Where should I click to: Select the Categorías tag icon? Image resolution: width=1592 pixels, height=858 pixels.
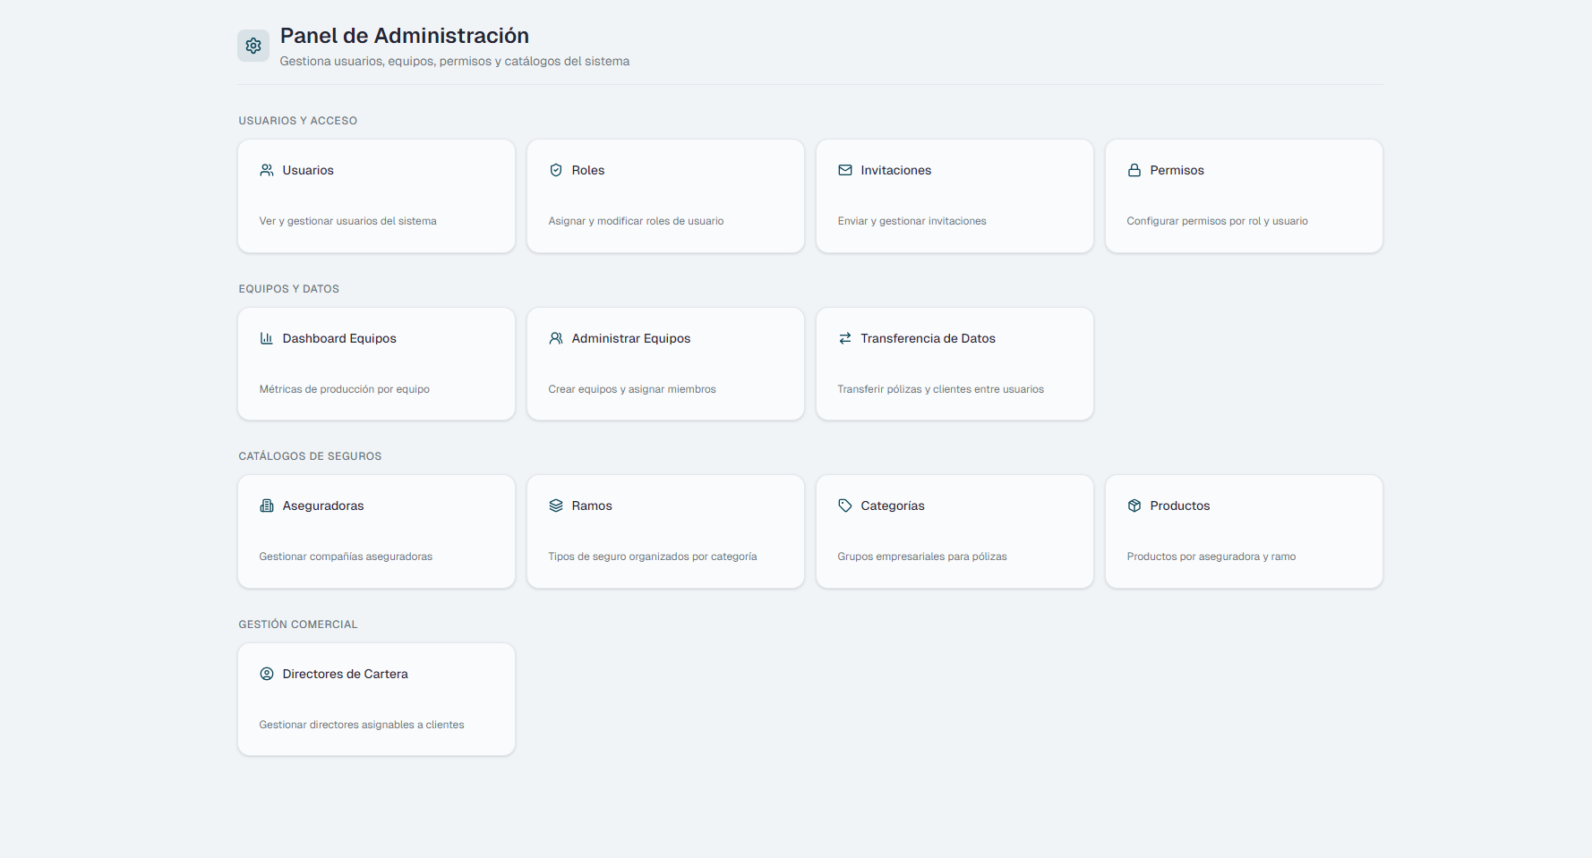pos(844,505)
